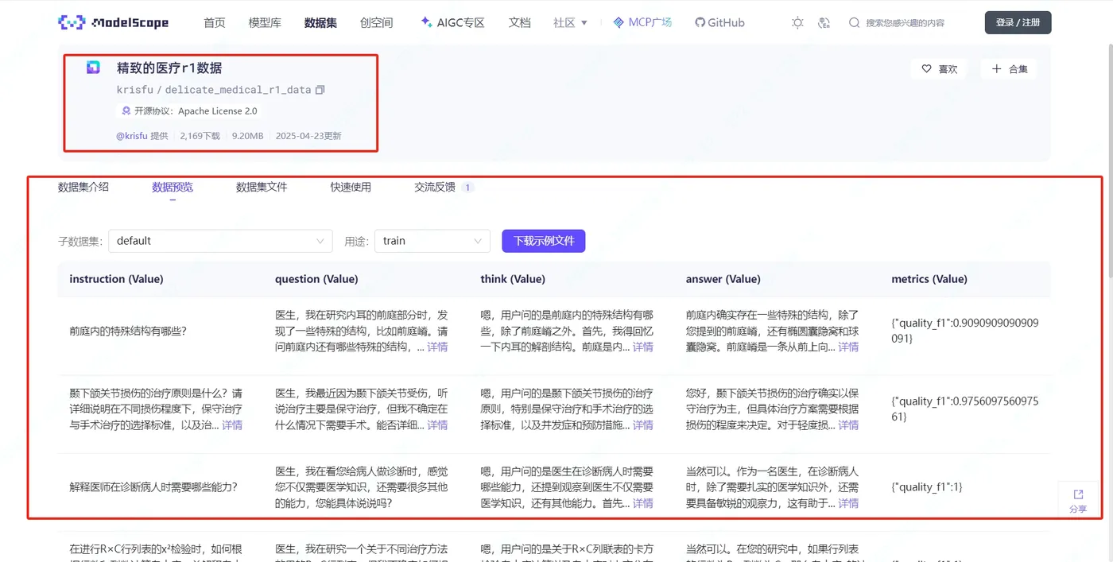Click the metrics (Value) column header
This screenshot has height=562, width=1113.
point(929,279)
